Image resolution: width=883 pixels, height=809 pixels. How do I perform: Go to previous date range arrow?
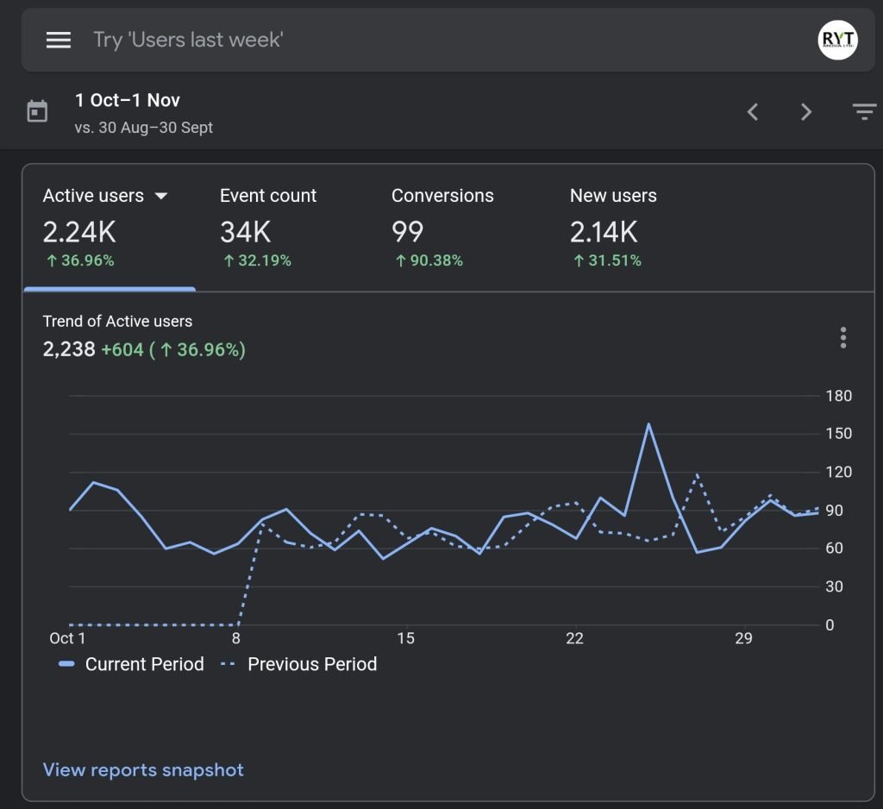pyautogui.click(x=753, y=112)
